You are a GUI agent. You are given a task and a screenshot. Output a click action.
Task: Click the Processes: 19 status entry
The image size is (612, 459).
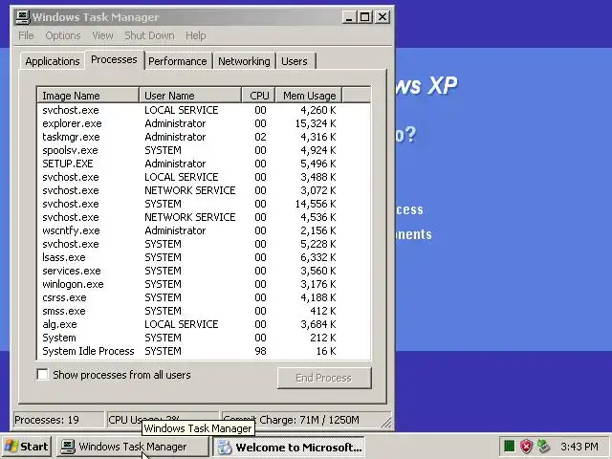(58, 420)
